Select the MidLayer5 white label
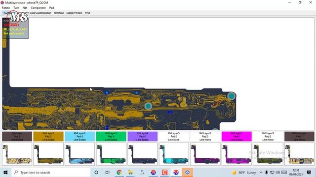Image resolution: width=316 pixels, height=177 pixels. (174, 137)
